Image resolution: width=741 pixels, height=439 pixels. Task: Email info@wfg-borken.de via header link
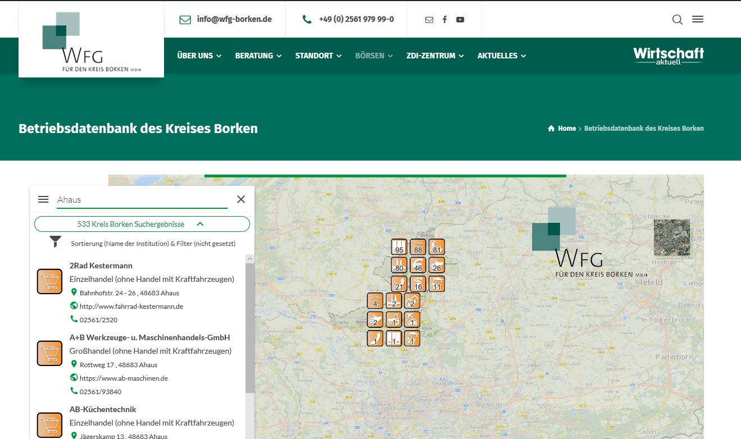(234, 19)
